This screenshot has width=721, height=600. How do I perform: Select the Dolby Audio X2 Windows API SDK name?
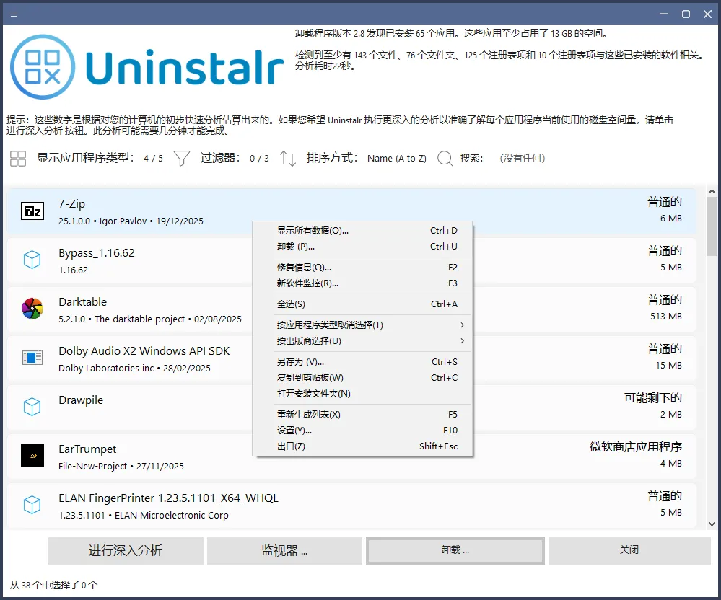144,351
